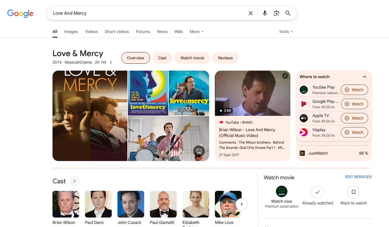Image resolution: width=389 pixels, height=227 pixels.
Task: Click the Viaplay service icon
Action: (304, 133)
